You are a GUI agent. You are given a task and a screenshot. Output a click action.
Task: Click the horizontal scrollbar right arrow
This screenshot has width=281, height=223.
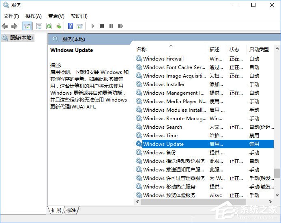(270, 201)
